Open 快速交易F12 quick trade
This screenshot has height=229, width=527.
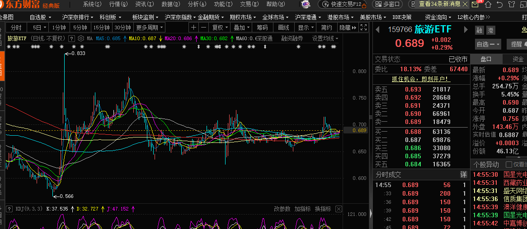click(342, 5)
